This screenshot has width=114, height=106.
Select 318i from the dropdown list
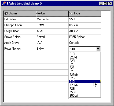pyautogui.click(x=85, y=54)
